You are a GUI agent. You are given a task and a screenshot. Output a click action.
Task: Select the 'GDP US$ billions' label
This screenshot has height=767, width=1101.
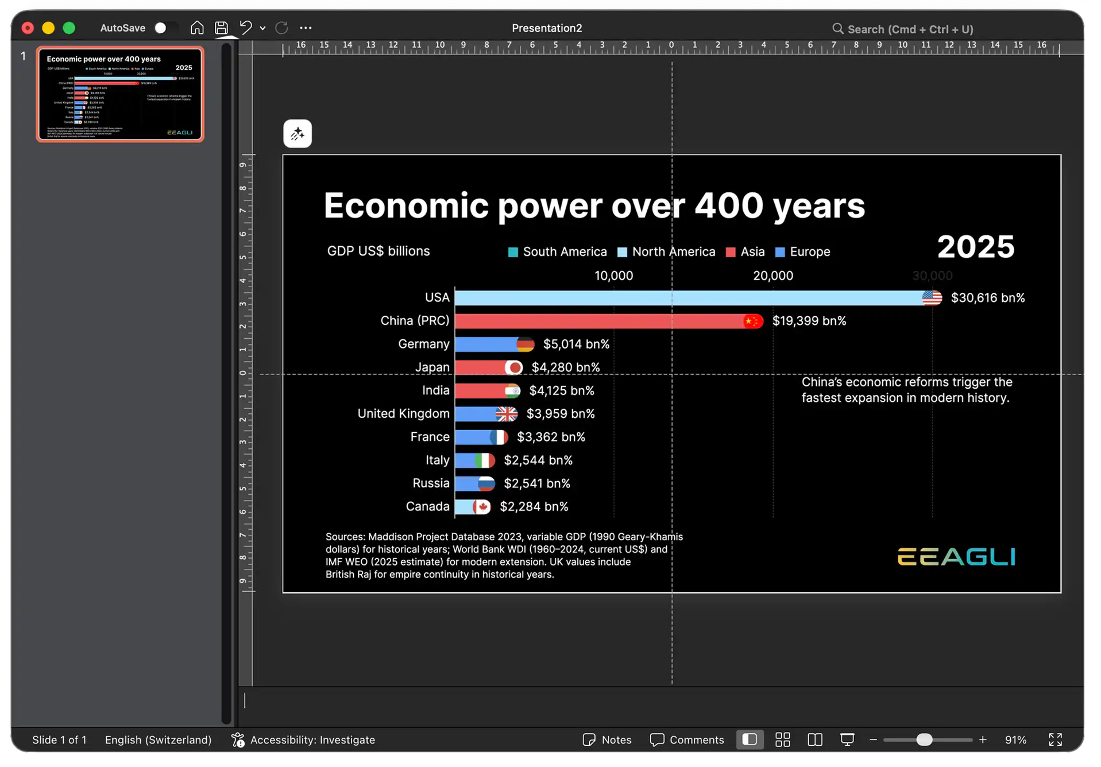[x=378, y=251]
